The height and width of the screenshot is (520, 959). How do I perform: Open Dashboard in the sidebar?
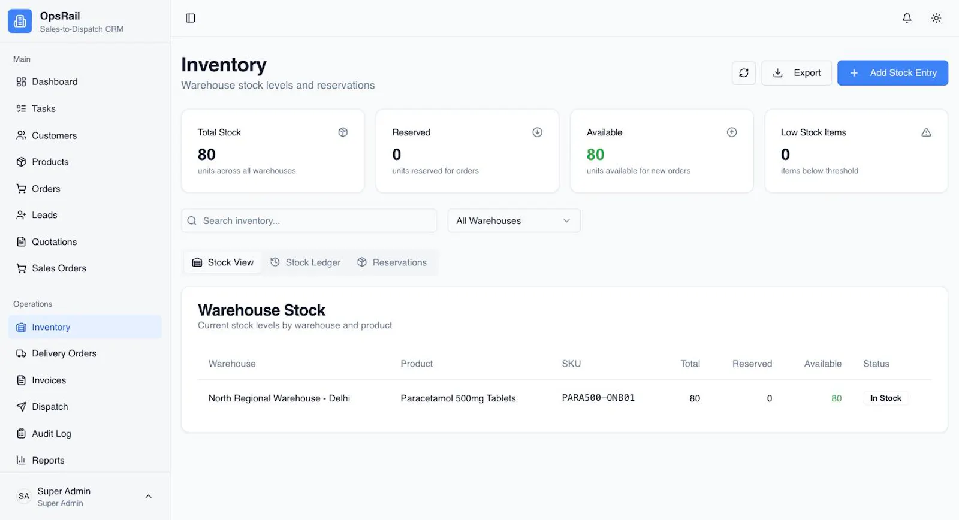[x=85, y=82]
